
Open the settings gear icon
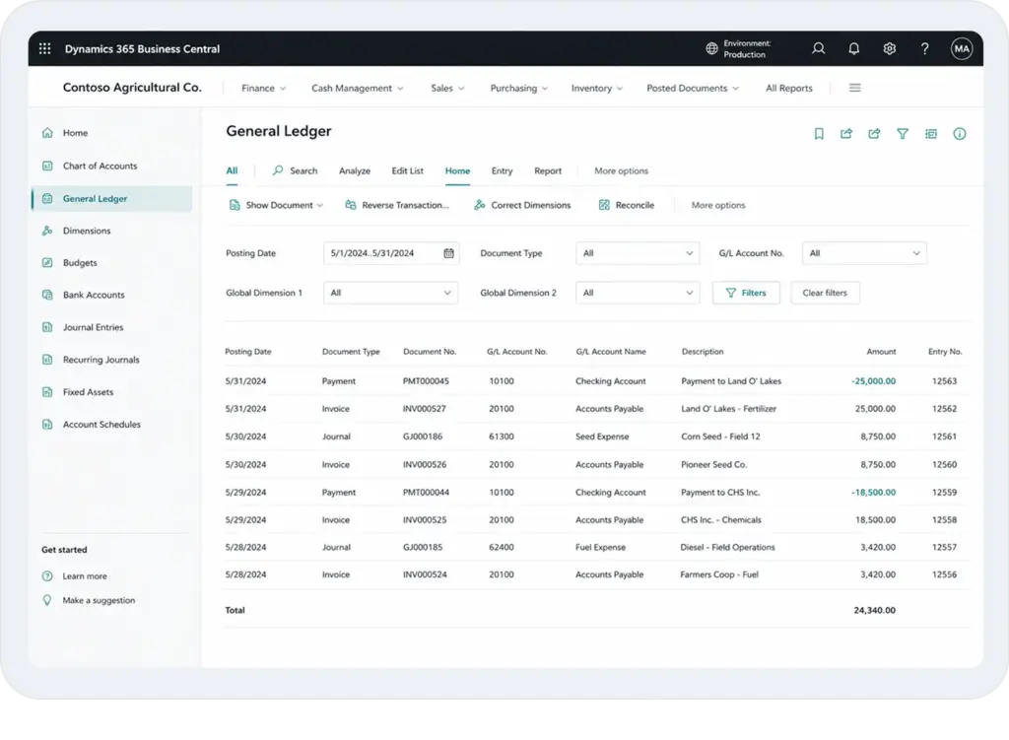[890, 49]
